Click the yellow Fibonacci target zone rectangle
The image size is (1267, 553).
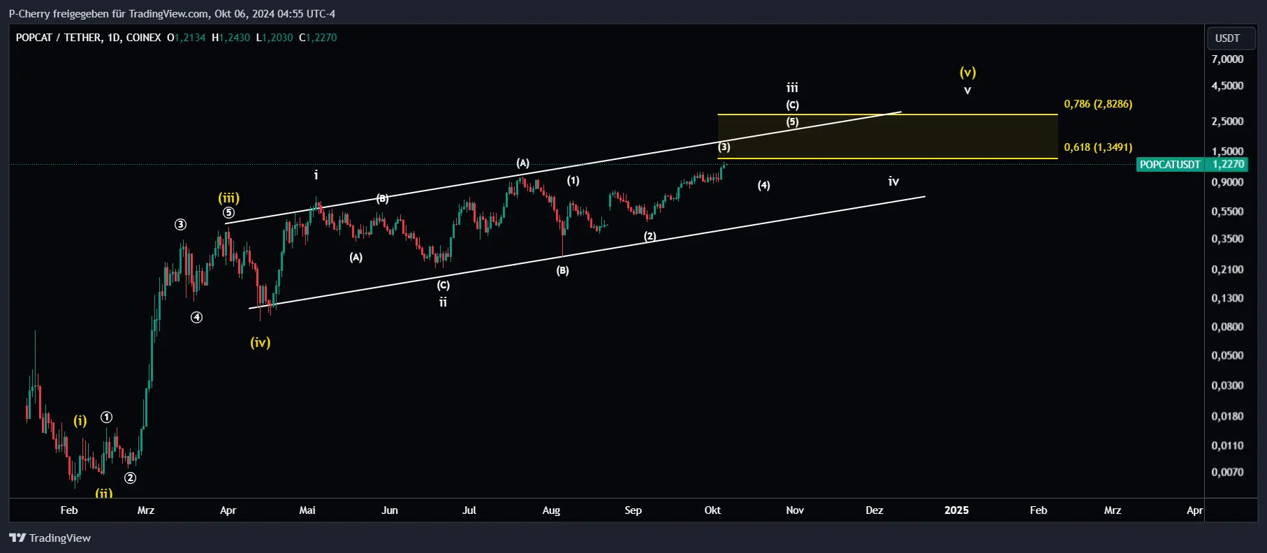[887, 136]
